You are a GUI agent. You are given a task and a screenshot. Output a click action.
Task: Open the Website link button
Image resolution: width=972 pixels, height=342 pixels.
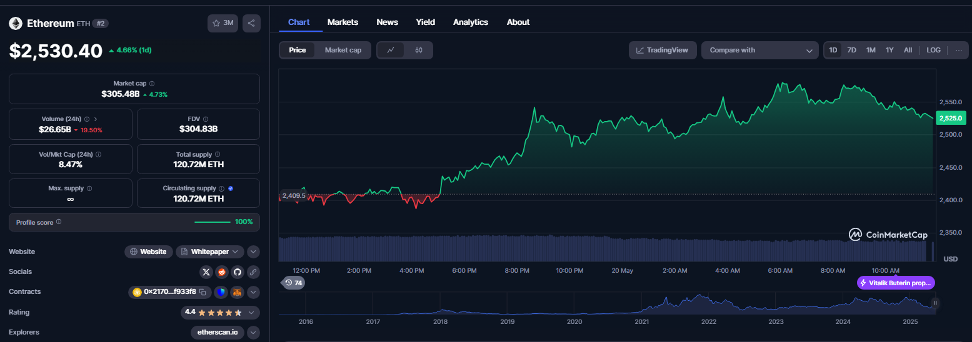pos(149,252)
